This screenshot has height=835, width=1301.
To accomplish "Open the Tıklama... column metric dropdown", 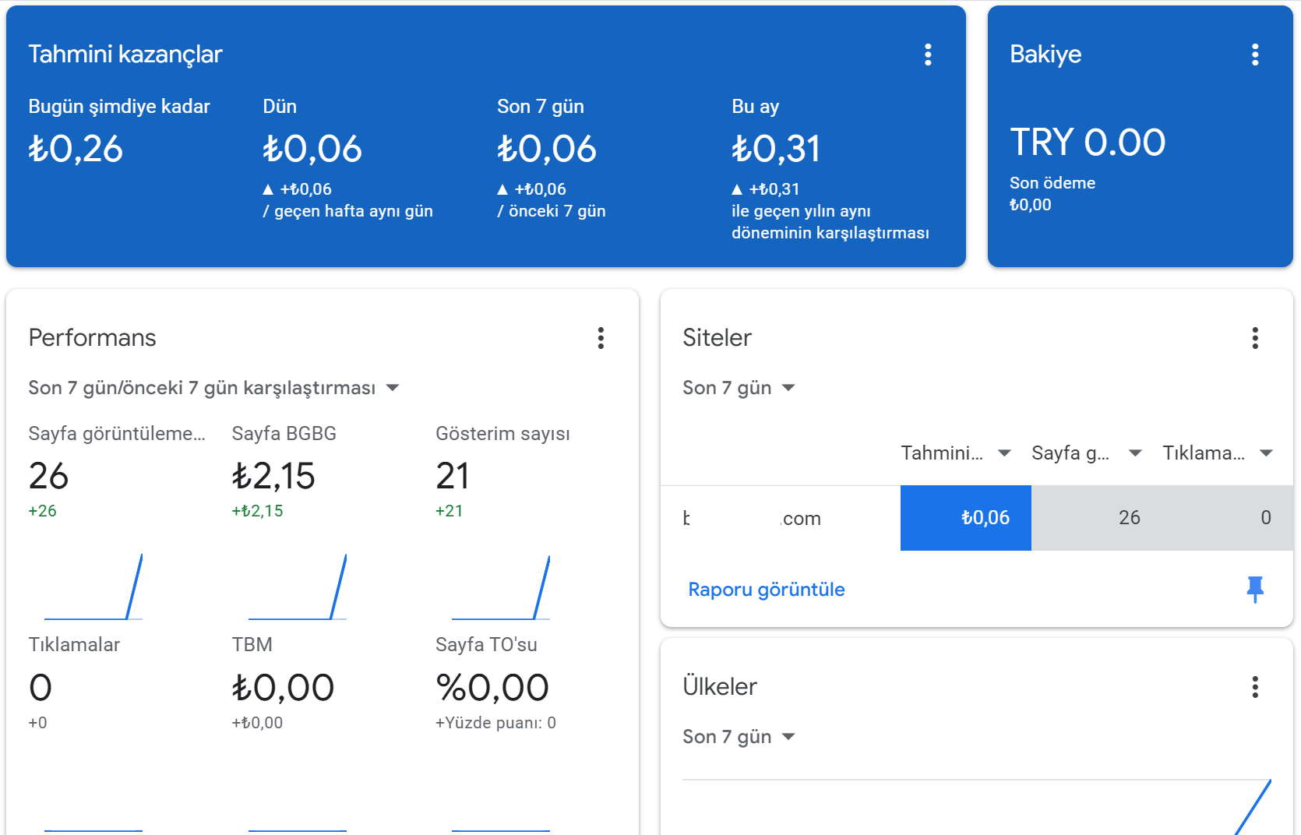I will coord(1218,453).
